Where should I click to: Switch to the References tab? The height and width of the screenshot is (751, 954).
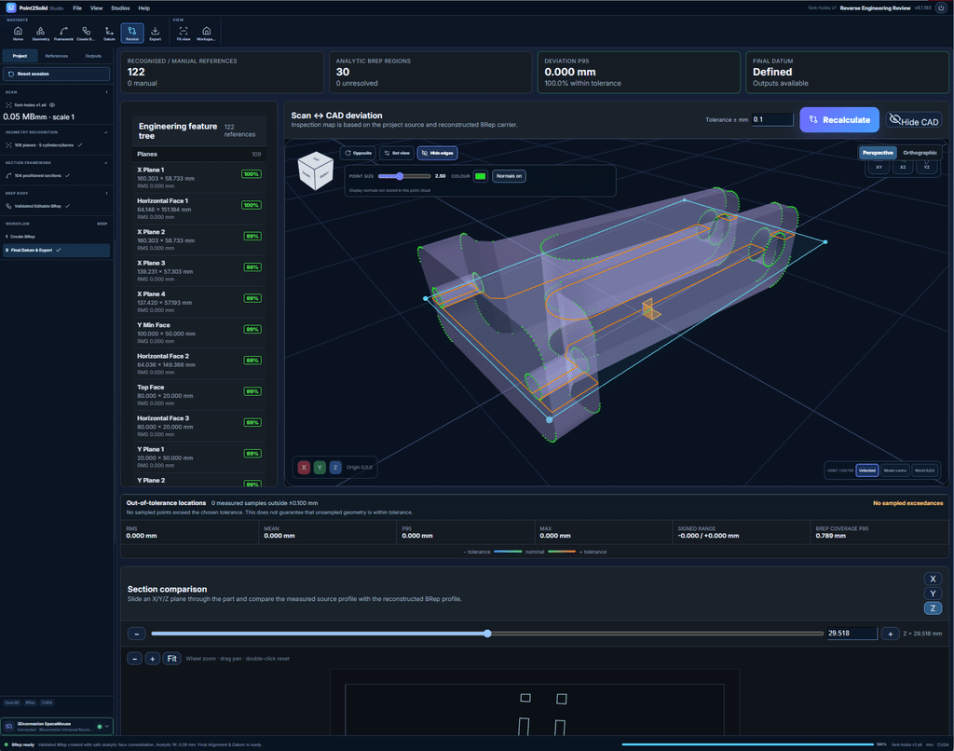coord(57,56)
